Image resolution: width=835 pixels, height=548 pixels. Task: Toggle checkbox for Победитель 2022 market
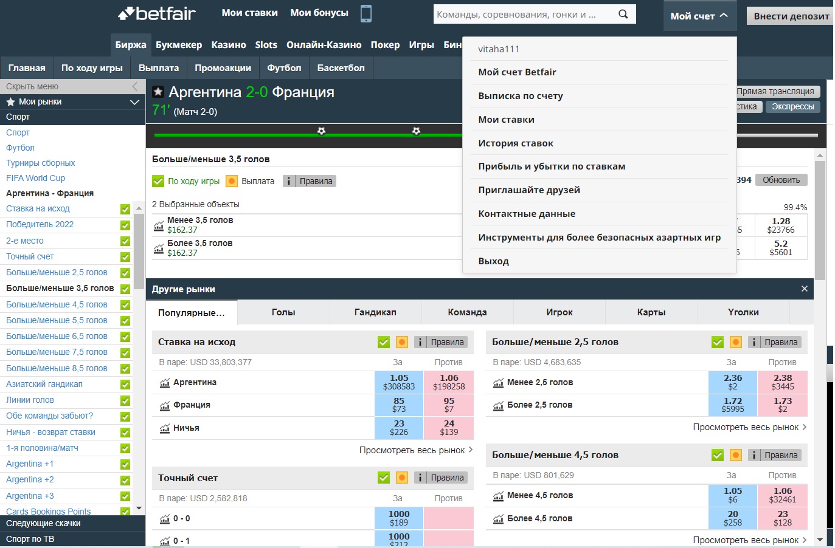tap(125, 225)
